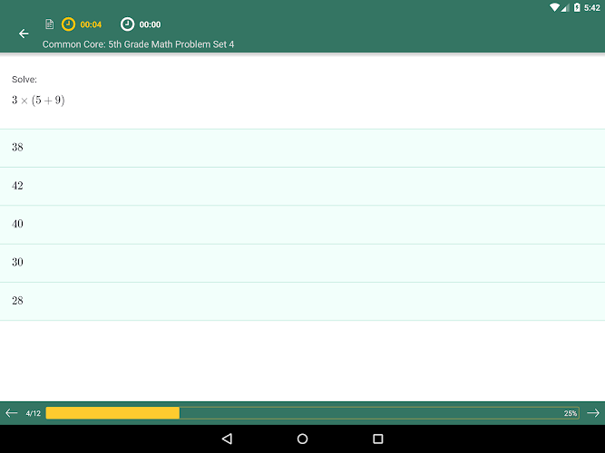
Task: Tap the problem set title text
Action: point(138,44)
